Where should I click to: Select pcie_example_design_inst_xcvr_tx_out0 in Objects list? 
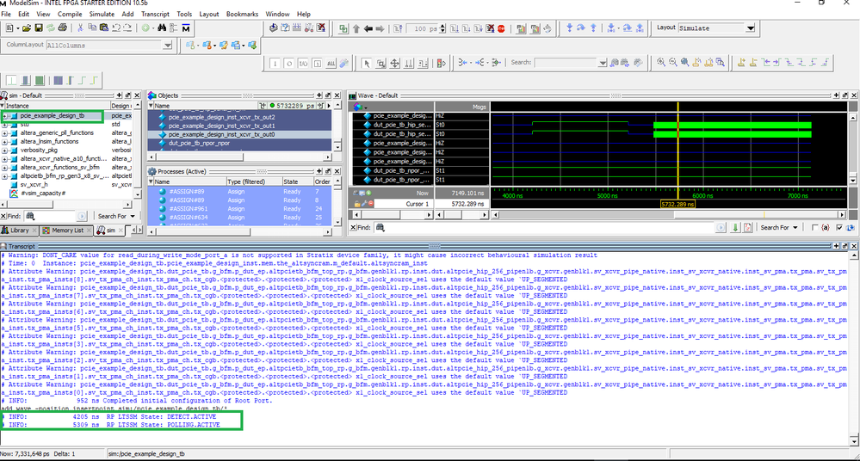click(x=221, y=135)
